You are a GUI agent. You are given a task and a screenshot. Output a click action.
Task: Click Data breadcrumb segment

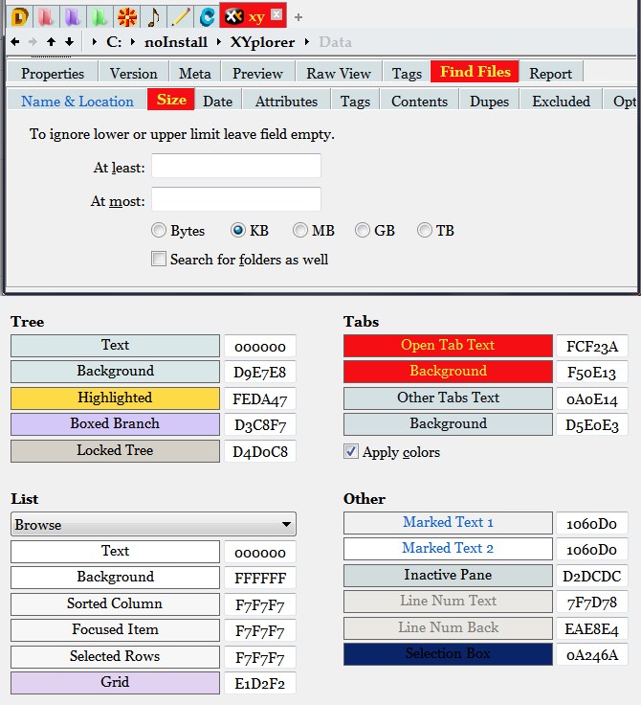point(335,42)
